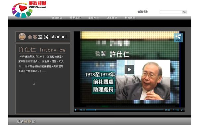Click play in the video control bar

point(76,110)
